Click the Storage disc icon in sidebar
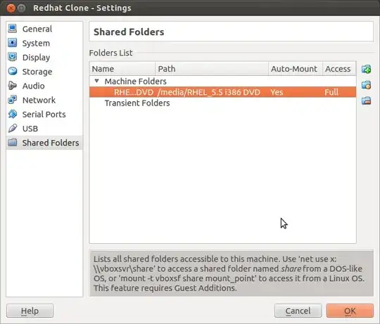Viewport: 380px width, 324px height. (13, 72)
